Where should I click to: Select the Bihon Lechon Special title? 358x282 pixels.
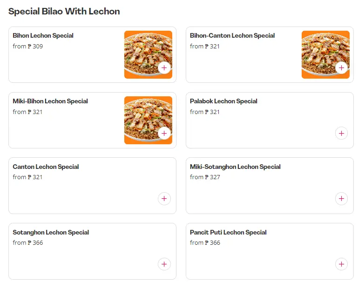pyautogui.click(x=43, y=35)
